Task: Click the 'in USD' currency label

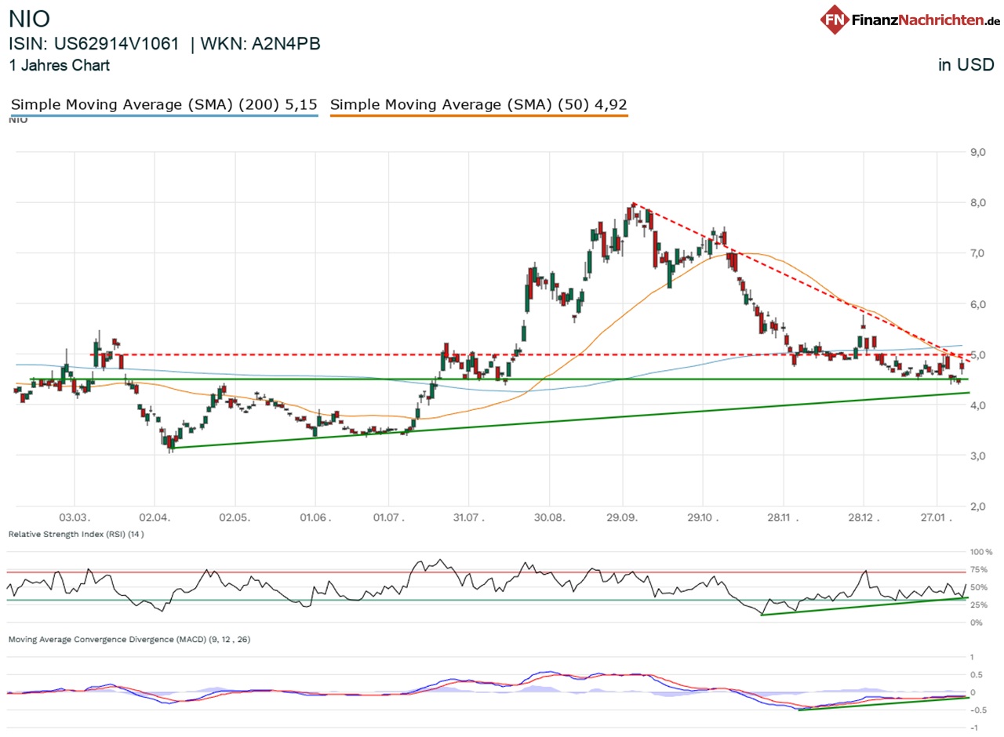Action: pos(965,65)
